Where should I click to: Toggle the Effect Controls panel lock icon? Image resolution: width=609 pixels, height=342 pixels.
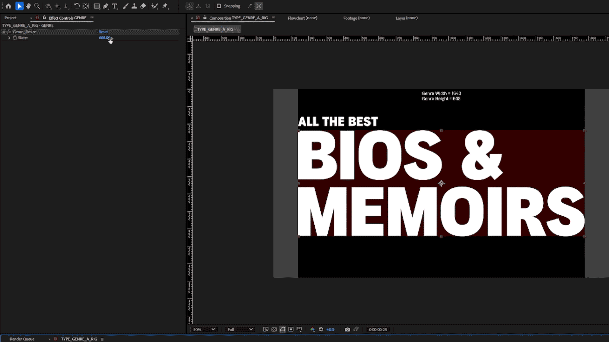click(44, 18)
